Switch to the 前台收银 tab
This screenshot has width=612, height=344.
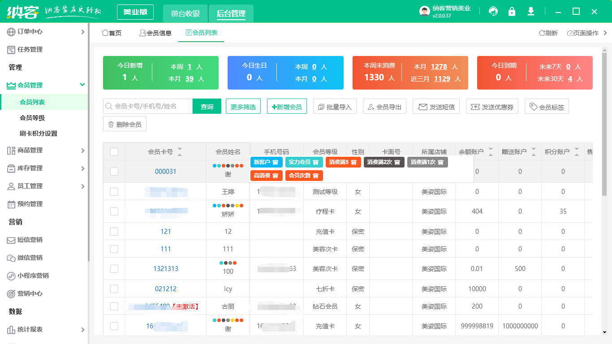coord(185,13)
